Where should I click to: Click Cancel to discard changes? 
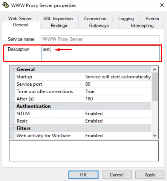pos(117,174)
